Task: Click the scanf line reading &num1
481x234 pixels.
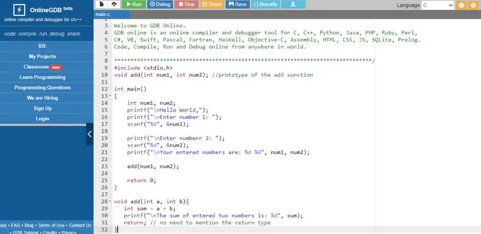Action: tap(158, 124)
